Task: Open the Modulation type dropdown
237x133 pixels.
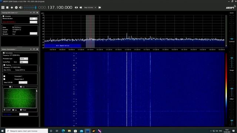Action: pyautogui.click(x=24, y=59)
